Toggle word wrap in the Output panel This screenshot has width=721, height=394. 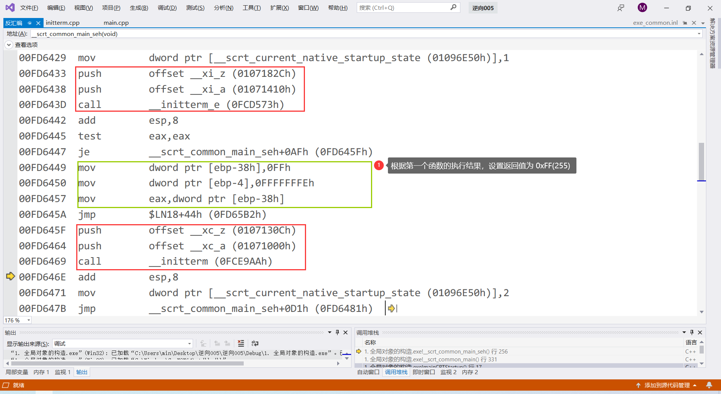tap(255, 343)
